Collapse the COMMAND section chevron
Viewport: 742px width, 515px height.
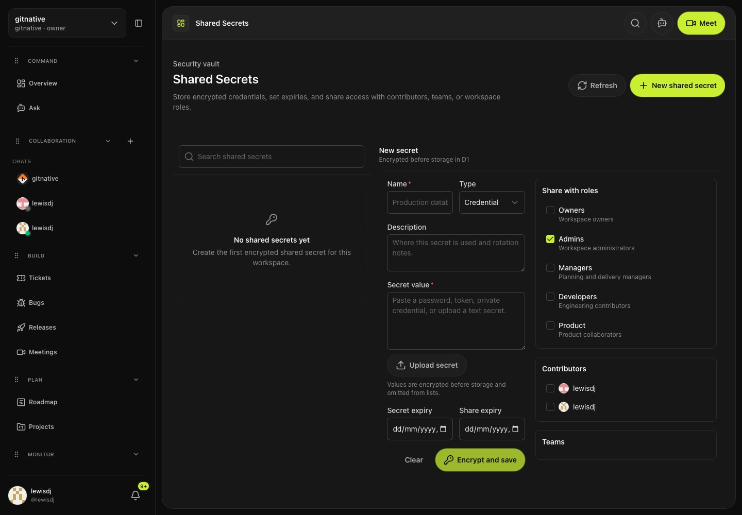pos(136,61)
